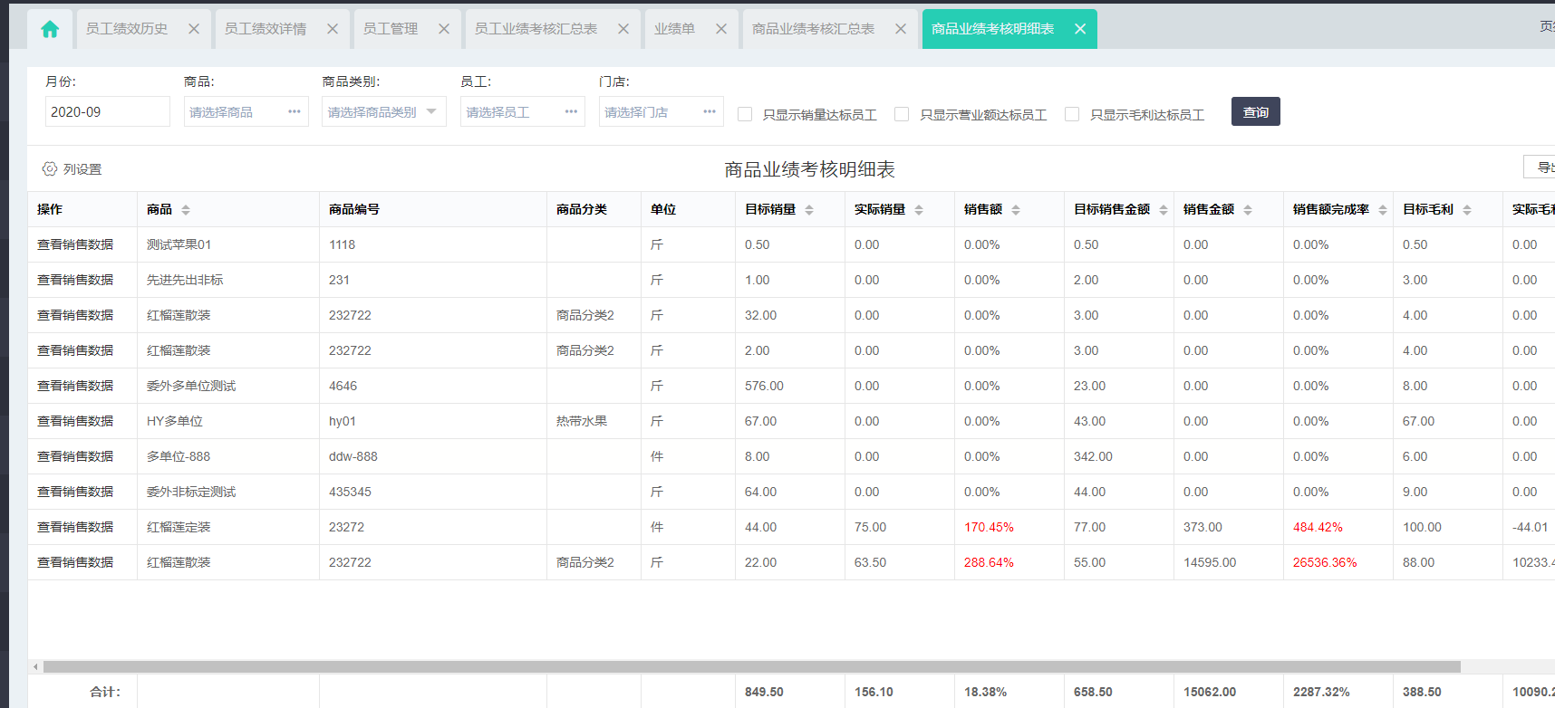Open employee picker ellipsis icon

pos(571,111)
